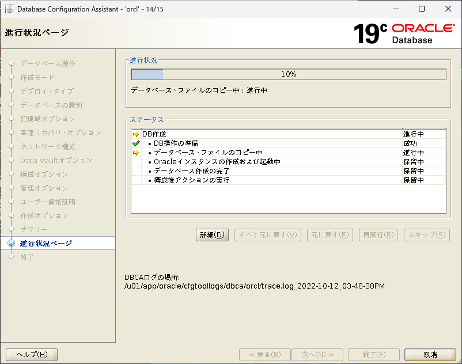Click the 元に戻す(E) button
Image resolution: width=462 pixels, height=364 pixels.
330,235
